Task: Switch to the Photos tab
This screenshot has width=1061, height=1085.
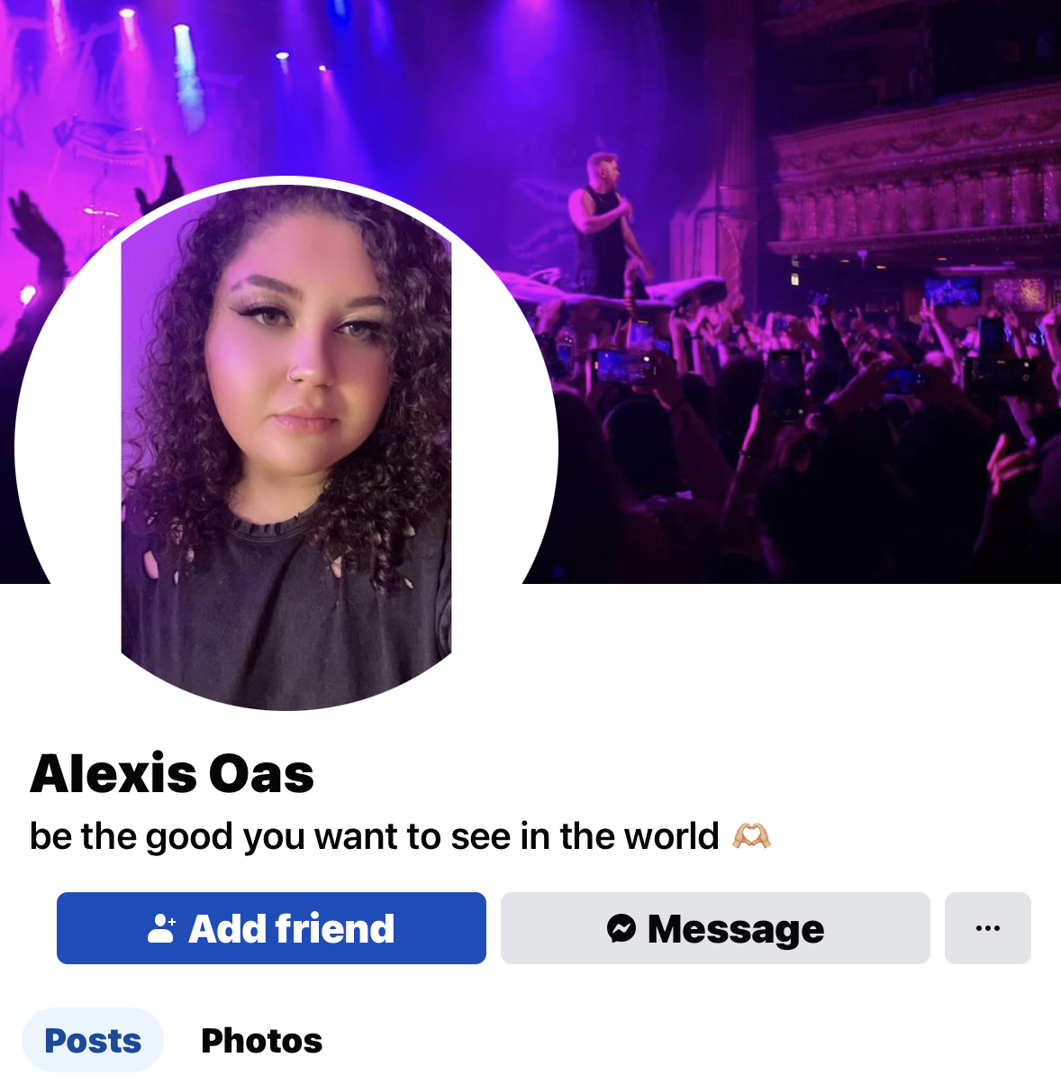Action: point(262,1040)
